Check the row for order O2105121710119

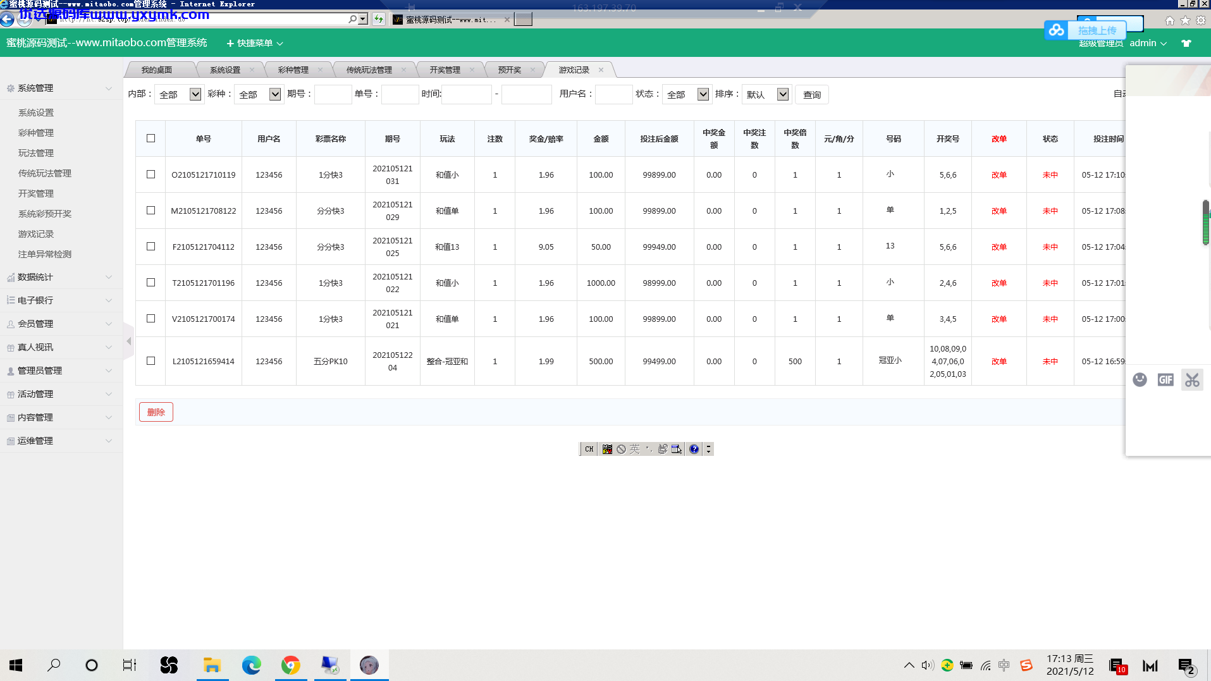tap(151, 175)
